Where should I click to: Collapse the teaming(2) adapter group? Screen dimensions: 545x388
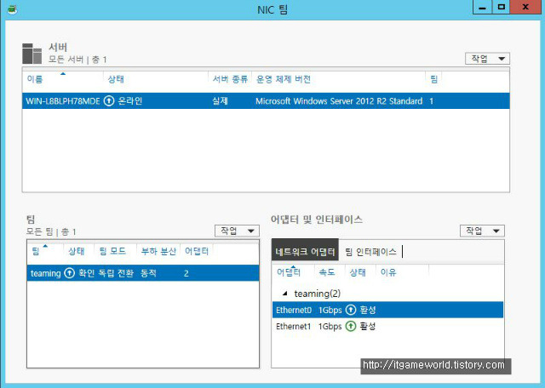point(285,294)
